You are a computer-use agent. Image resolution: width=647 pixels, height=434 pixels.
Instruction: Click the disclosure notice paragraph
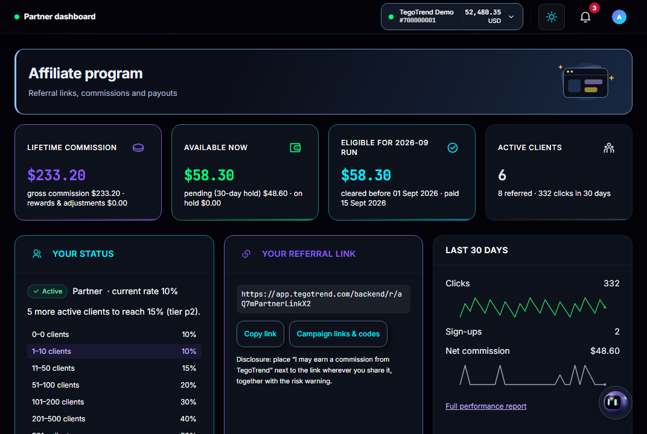point(314,370)
